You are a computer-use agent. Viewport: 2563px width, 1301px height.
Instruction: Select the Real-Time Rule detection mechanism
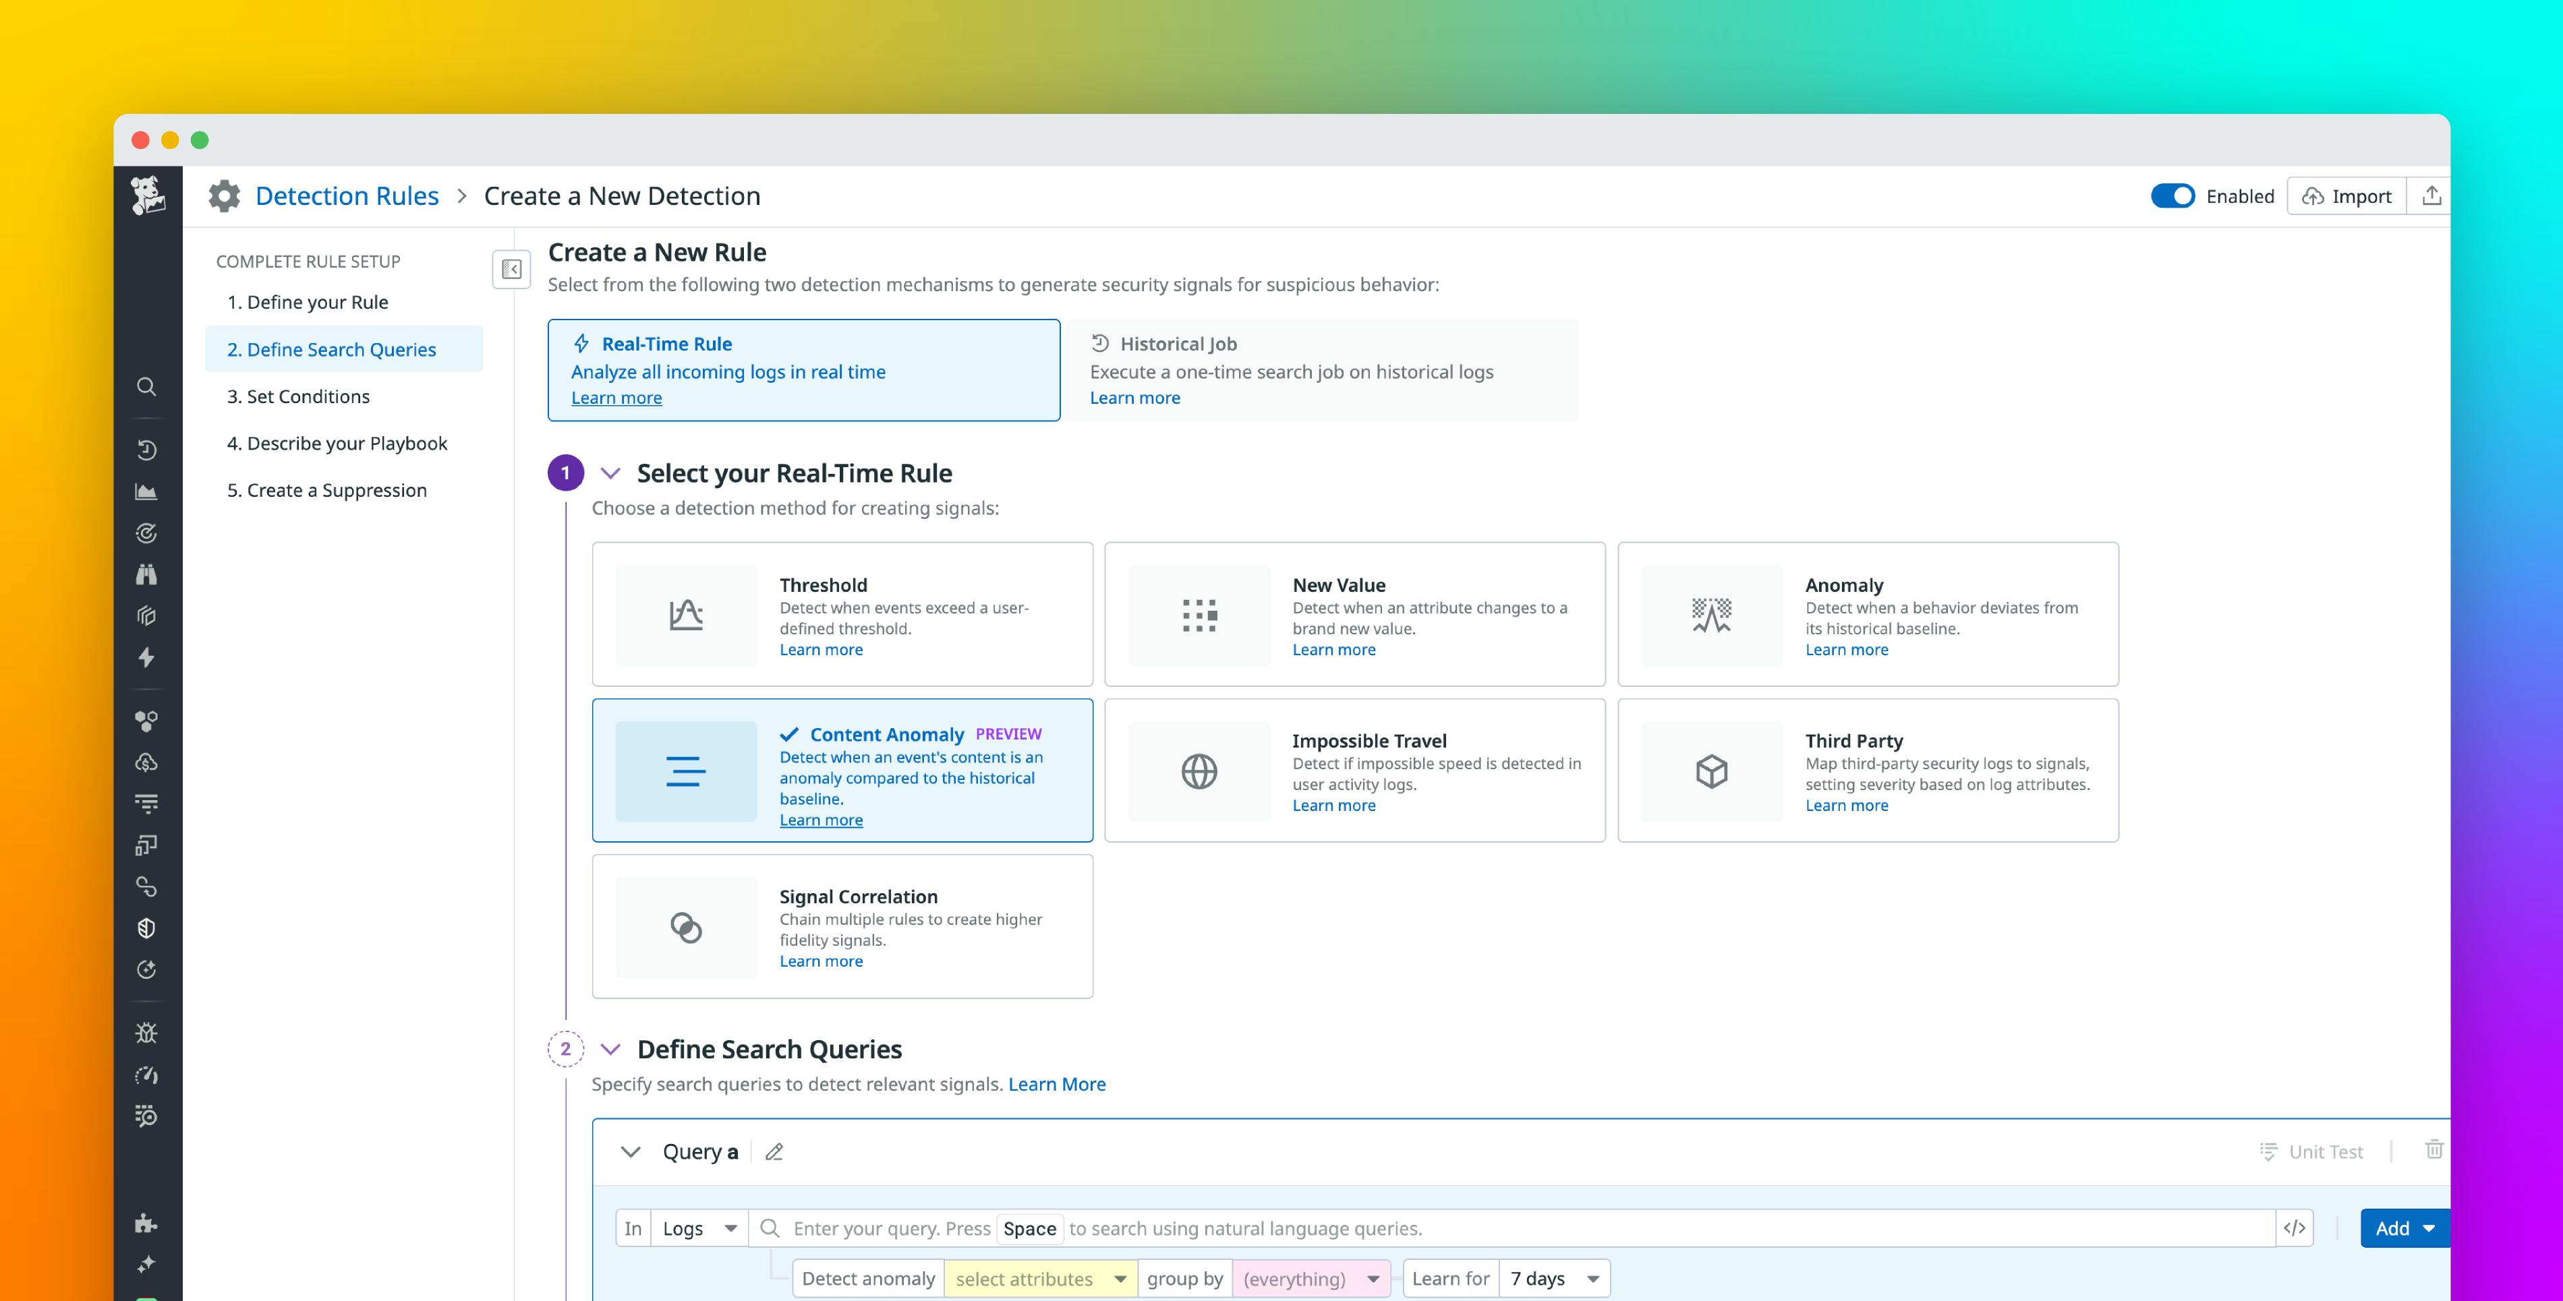point(803,370)
